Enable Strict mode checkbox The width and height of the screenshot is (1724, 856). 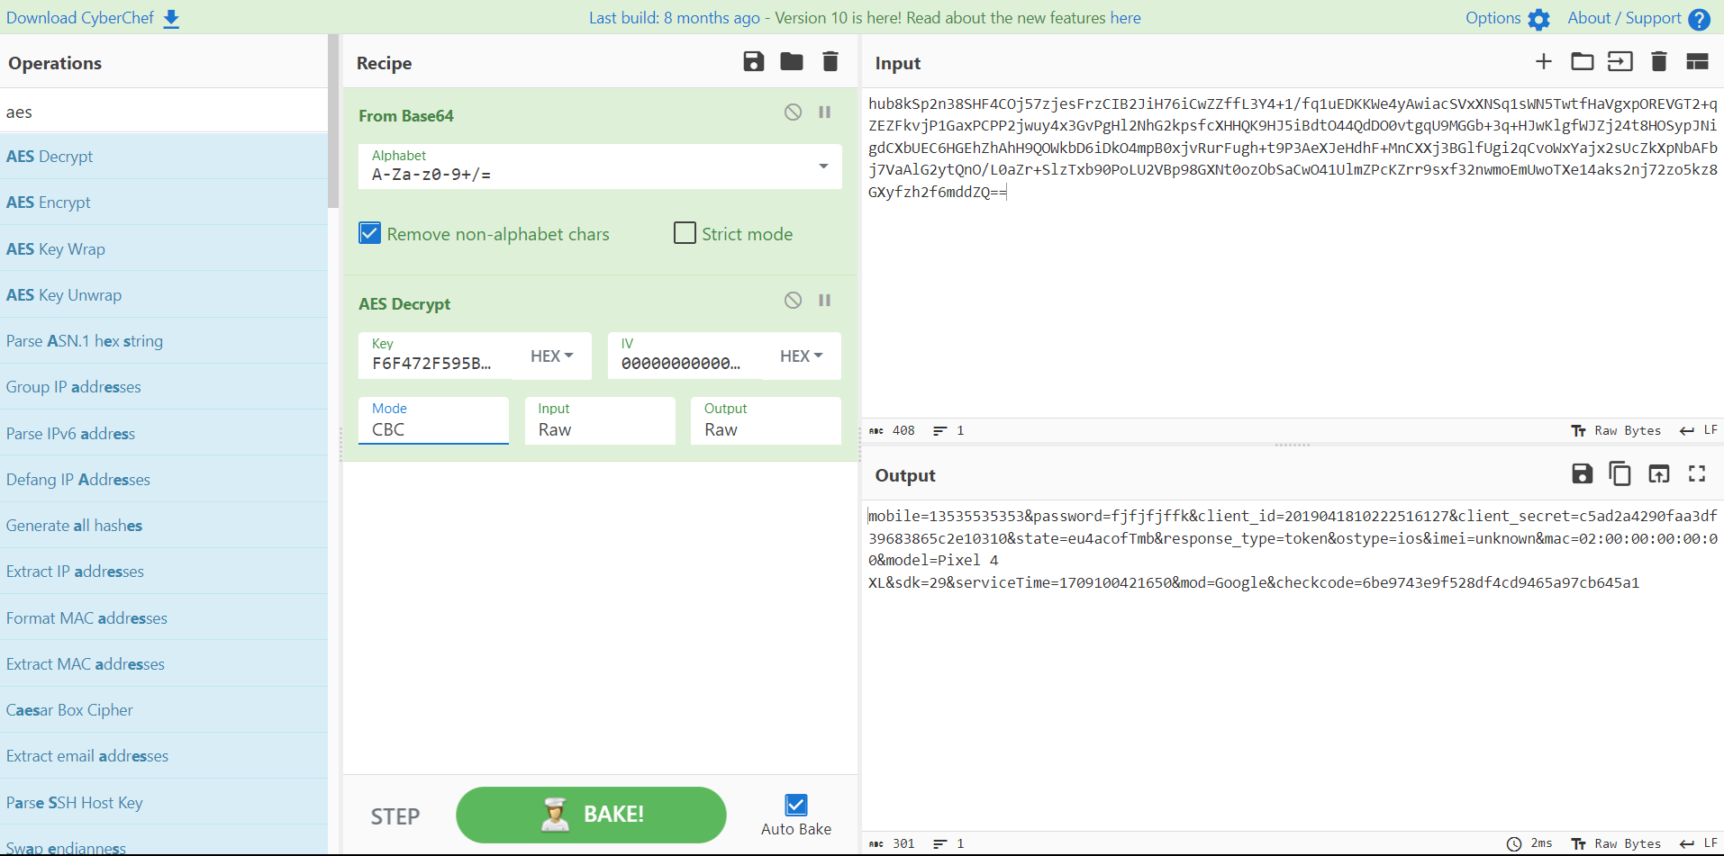(x=685, y=234)
